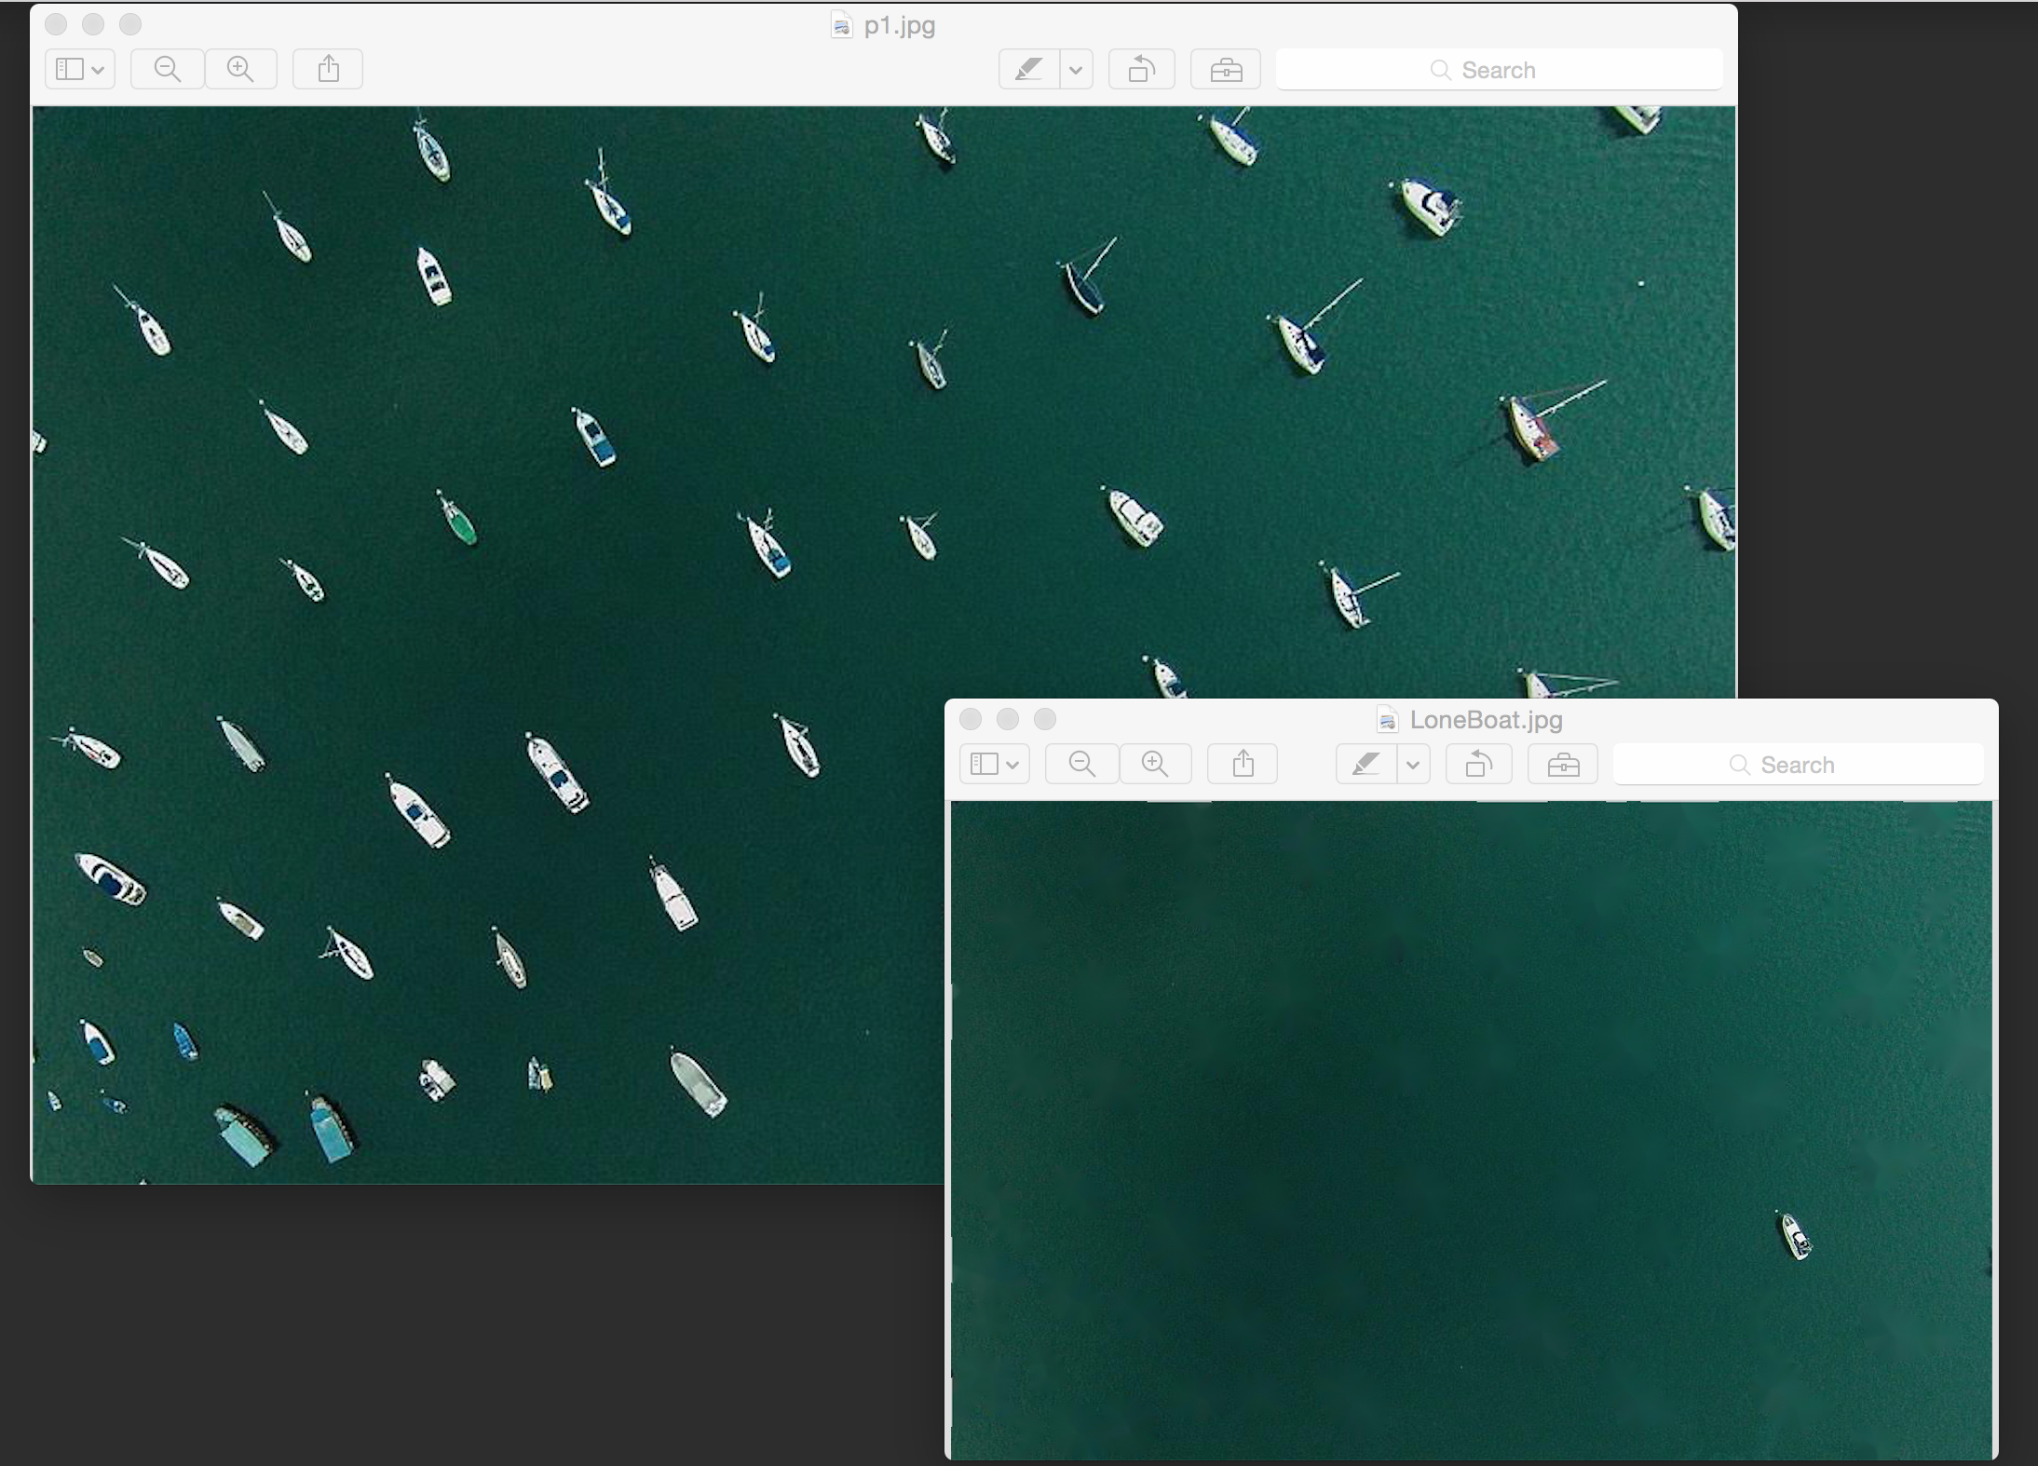Focus the LoneBoat.jpg search field
Screen dimensions: 2038x1466
[x=1798, y=765]
